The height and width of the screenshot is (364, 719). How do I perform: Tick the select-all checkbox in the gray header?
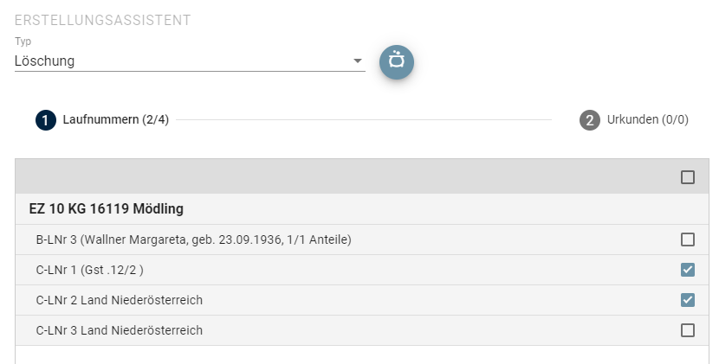pyautogui.click(x=687, y=177)
